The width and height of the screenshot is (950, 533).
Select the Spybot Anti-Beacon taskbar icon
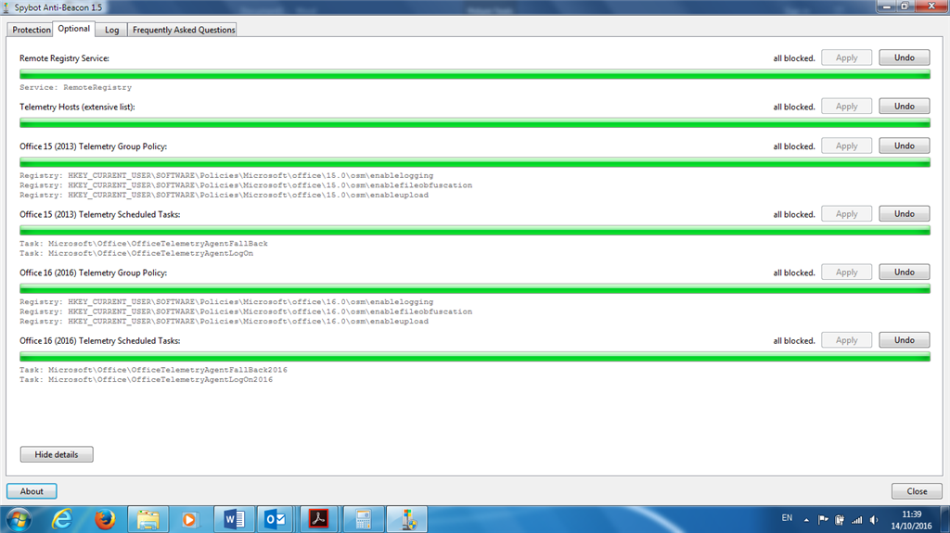pyautogui.click(x=407, y=520)
